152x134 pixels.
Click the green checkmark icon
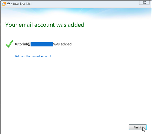(x=9, y=44)
